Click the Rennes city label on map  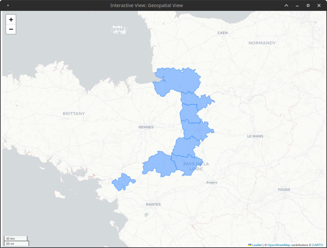(x=146, y=127)
